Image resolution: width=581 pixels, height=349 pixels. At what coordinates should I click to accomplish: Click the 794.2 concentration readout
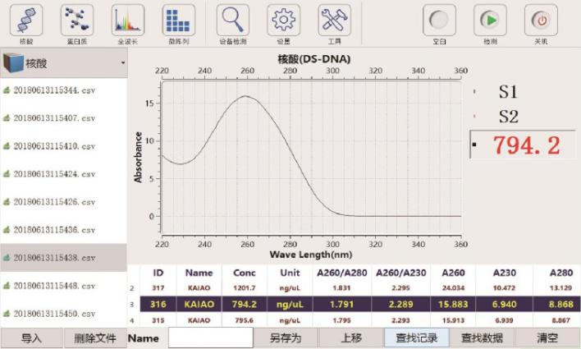click(x=526, y=145)
